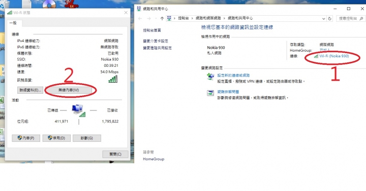Click the speed value 54.0 Mbps
Screen dimensions: 366x191
(x=109, y=72)
